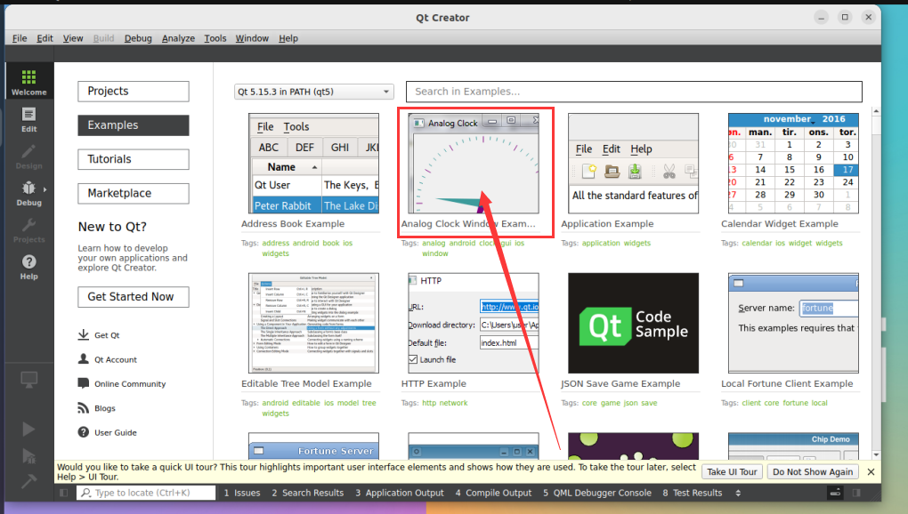Click the User Guide question mark icon
Screen dimensions: 908x514
click(84, 432)
